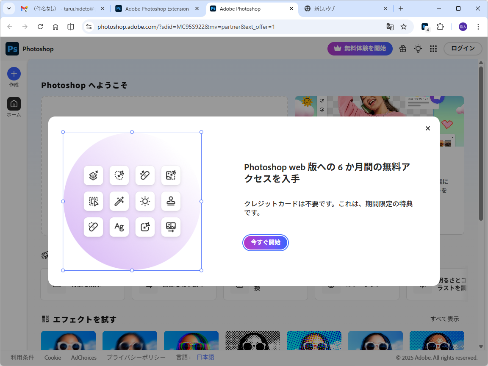This screenshot has width=488, height=366.
Task: Click the 作成 plus icon in sidebar
Action: 14,73
